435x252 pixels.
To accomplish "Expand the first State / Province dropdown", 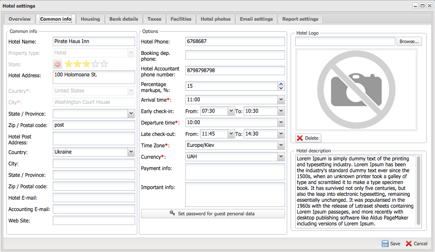I will [131, 114].
